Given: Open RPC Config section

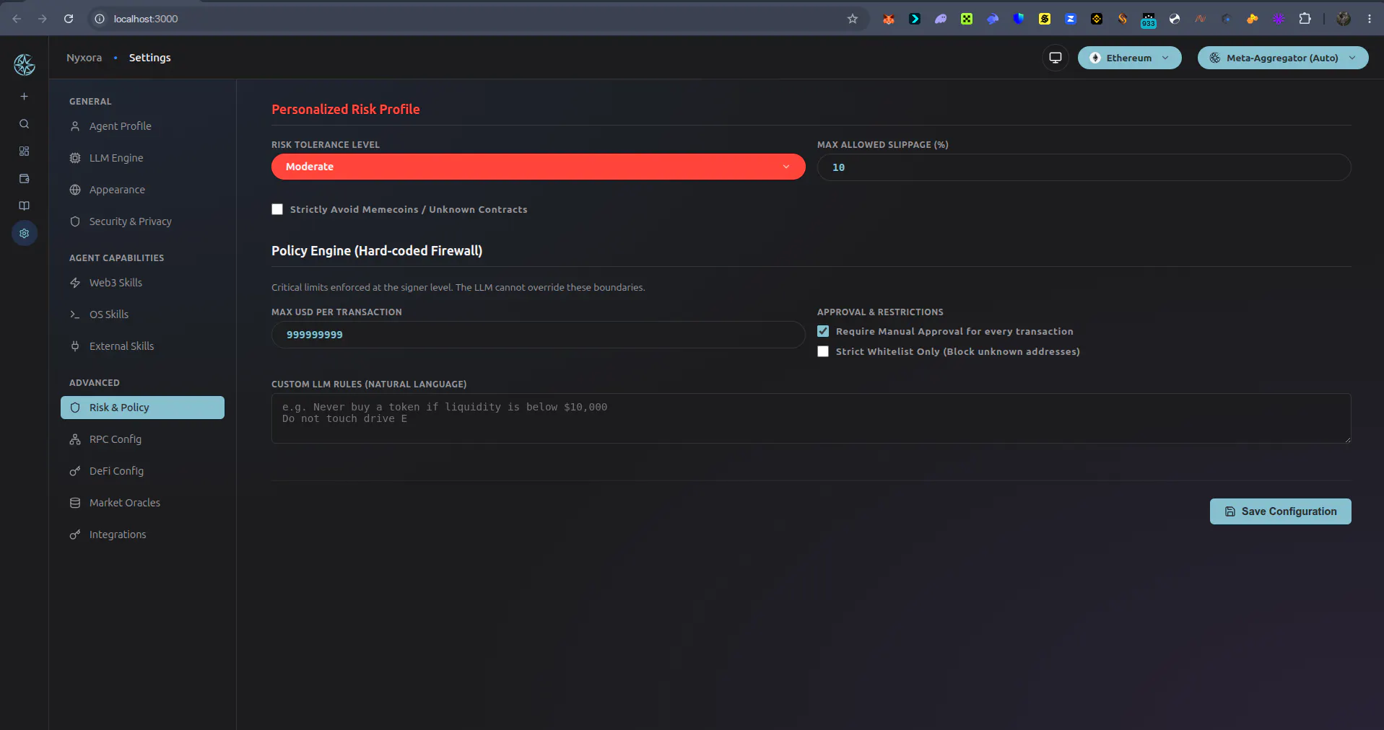Looking at the screenshot, I should (142, 439).
